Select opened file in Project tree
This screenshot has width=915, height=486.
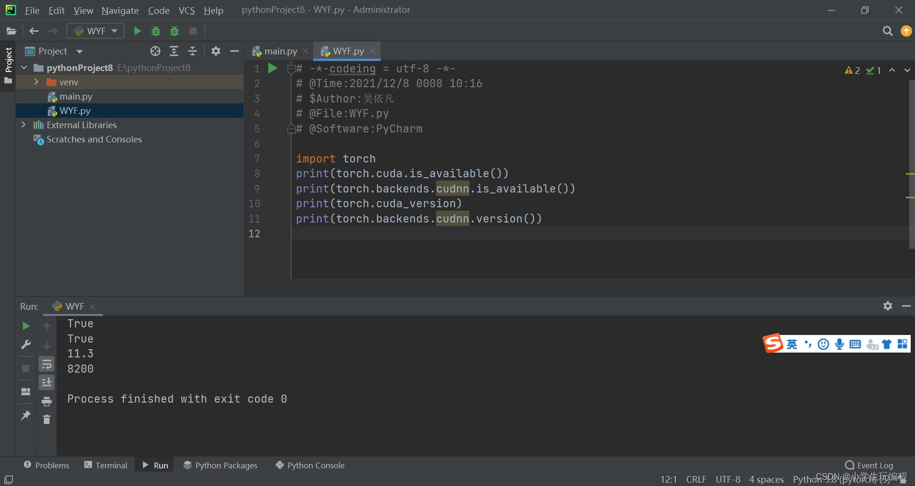click(x=155, y=51)
